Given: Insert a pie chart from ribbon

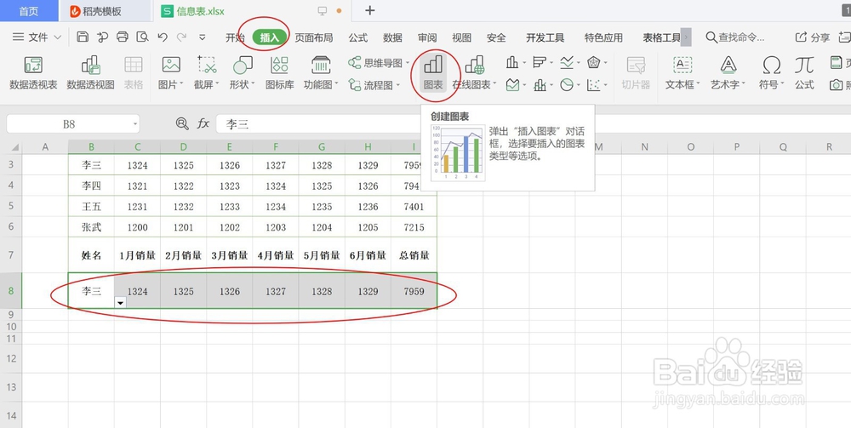Looking at the screenshot, I should pos(570,84).
